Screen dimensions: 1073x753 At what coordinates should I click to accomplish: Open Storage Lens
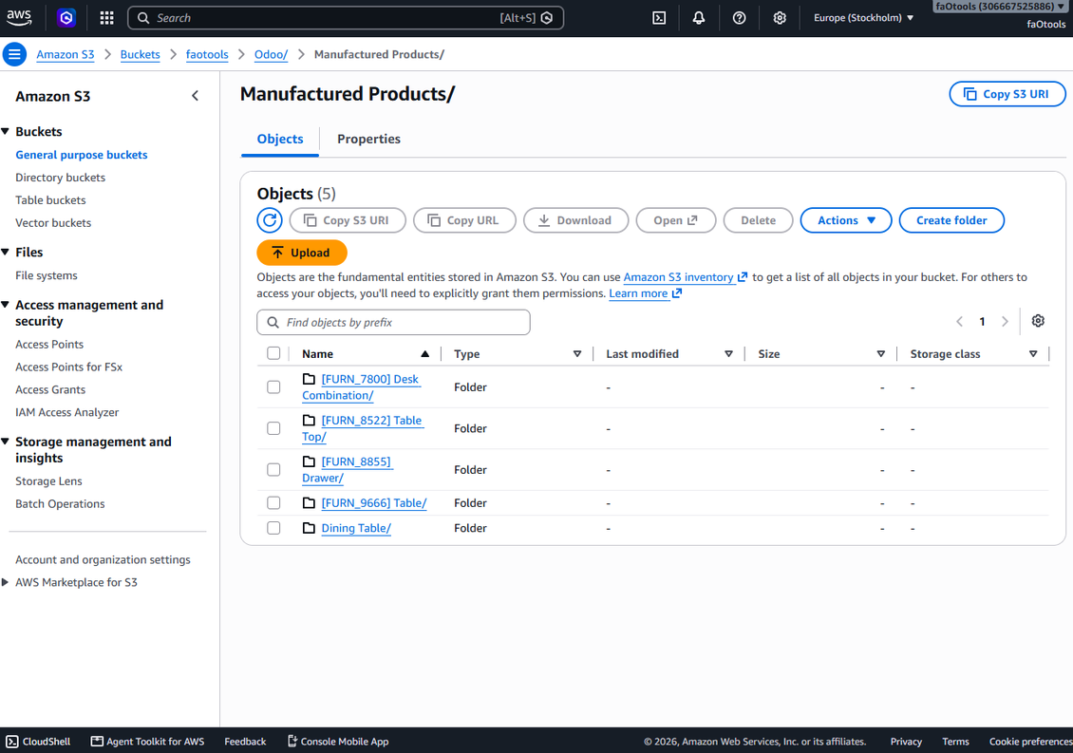coord(48,481)
